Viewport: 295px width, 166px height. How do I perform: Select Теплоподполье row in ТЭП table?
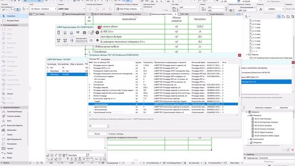(163, 85)
